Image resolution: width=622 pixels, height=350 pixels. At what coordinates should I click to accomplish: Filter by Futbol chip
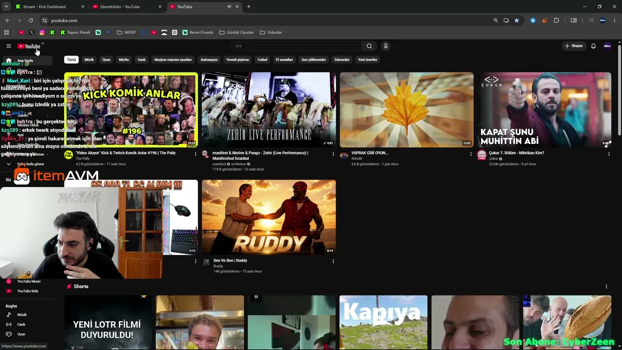tap(262, 60)
